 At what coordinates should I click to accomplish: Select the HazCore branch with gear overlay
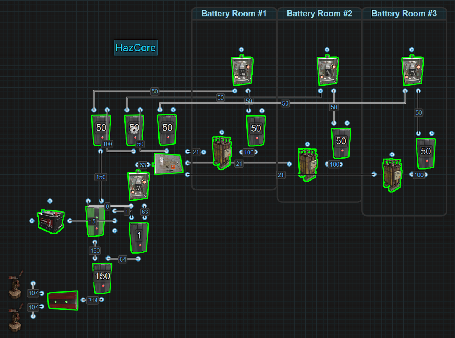135,130
